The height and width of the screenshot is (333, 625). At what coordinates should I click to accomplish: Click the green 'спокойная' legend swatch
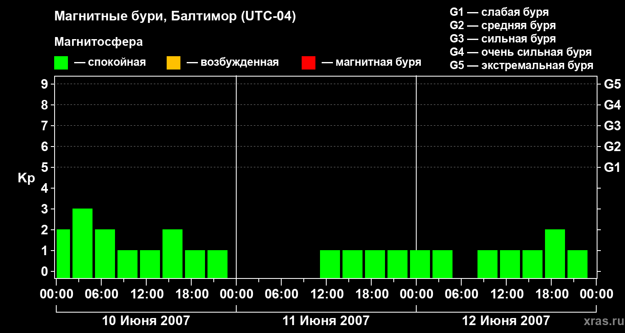point(61,63)
